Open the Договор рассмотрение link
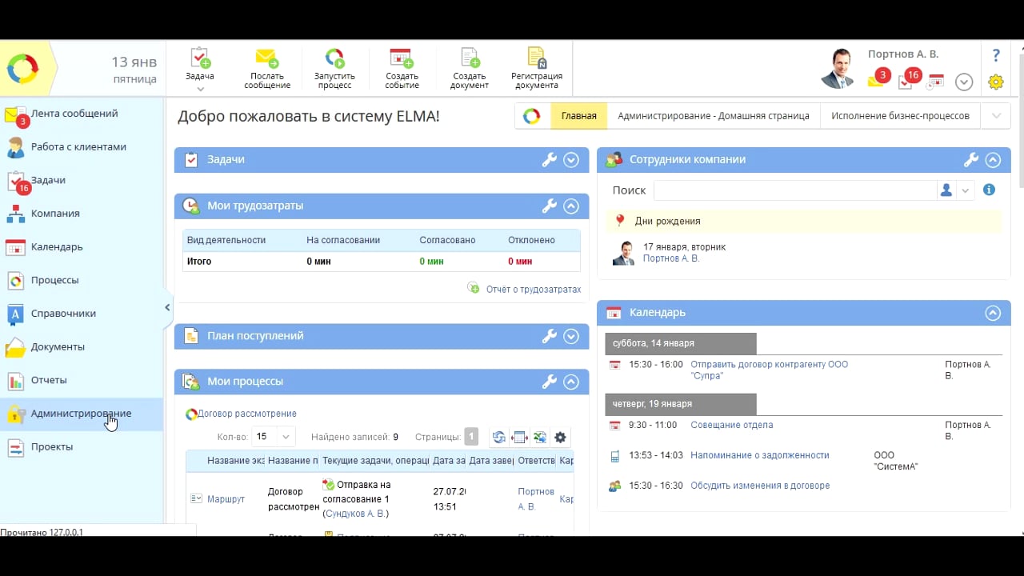1024x576 pixels. pyautogui.click(x=247, y=414)
